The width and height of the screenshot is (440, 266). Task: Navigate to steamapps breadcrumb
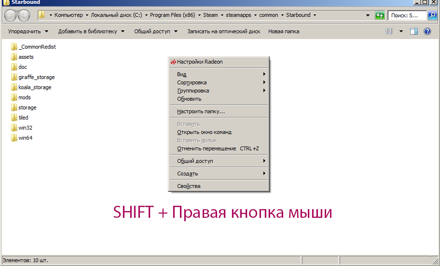pos(238,15)
